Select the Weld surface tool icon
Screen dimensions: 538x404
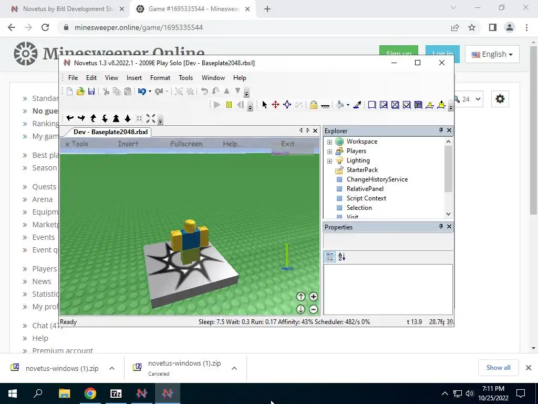(395, 105)
